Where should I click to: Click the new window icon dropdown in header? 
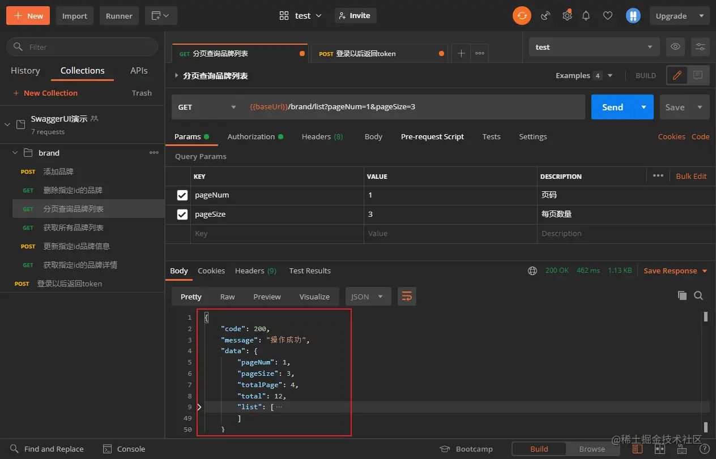pyautogui.click(x=161, y=16)
